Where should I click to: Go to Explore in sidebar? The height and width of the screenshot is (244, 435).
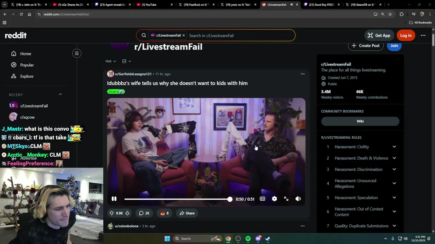[27, 76]
